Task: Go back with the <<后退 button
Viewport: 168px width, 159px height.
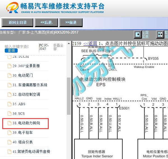Action: [x=46, y=22]
